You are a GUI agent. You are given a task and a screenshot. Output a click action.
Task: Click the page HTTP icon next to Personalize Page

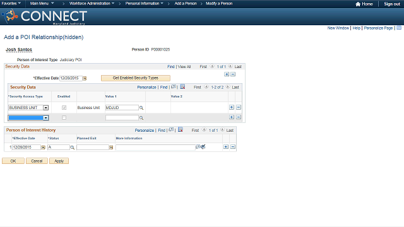click(399, 28)
